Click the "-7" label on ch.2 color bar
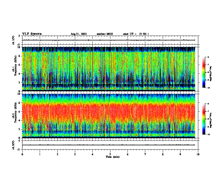This screenshot has height=173, width=223. tap(208, 111)
